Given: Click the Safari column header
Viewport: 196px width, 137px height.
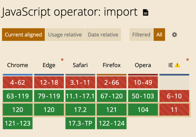Looking at the screenshot, I should pos(80,65).
